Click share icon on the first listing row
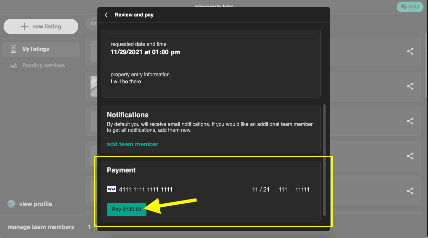The height and width of the screenshot is (238, 428). click(x=410, y=51)
